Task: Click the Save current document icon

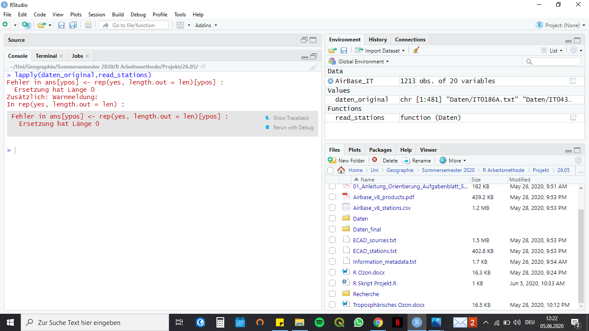Action: 61,25
